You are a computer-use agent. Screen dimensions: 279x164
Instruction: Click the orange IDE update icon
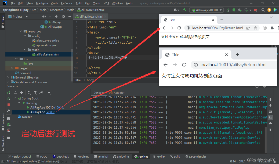(269, 10)
